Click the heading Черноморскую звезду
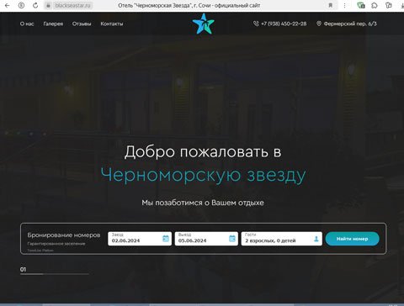 pyautogui.click(x=203, y=176)
